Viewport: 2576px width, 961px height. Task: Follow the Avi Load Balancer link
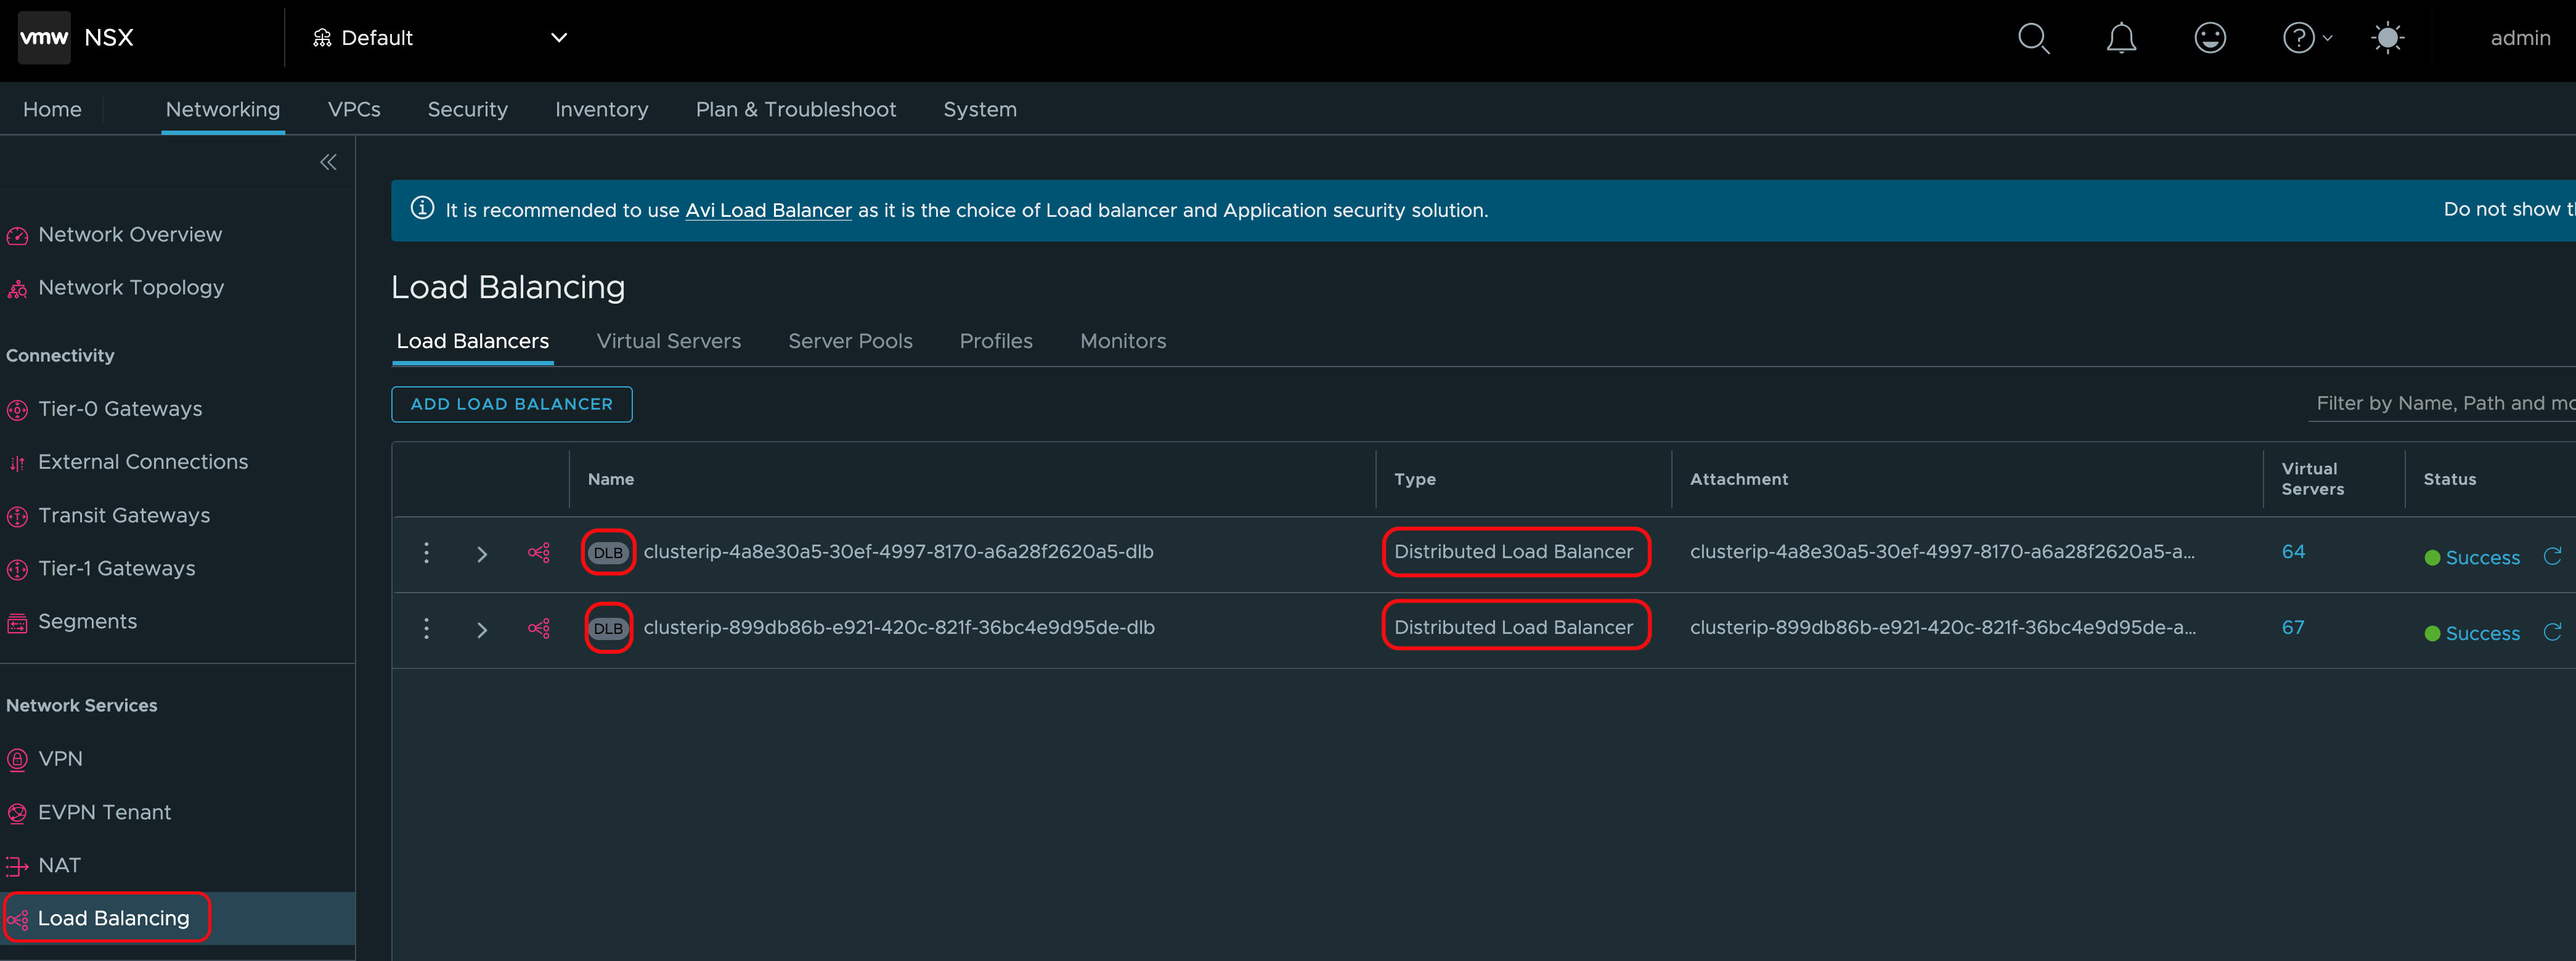[x=768, y=210]
